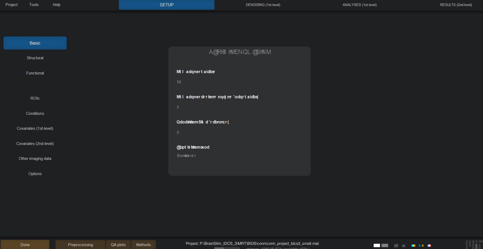
Task: Click the smaller @ font size icon
Action: point(404,246)
